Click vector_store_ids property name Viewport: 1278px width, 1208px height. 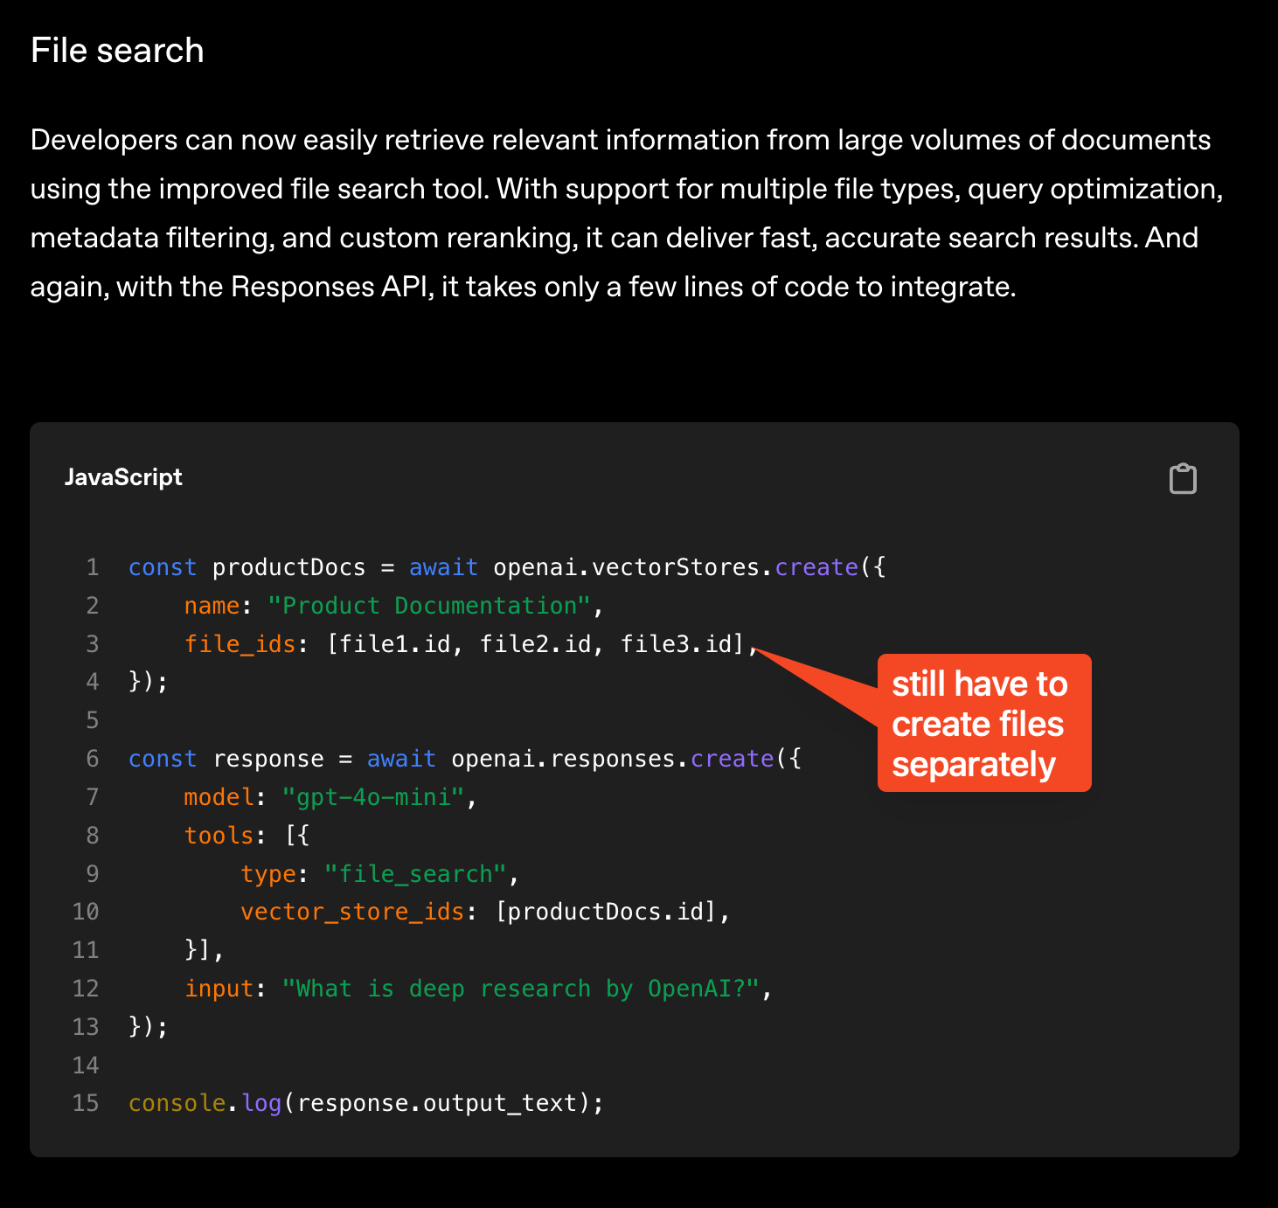click(352, 912)
